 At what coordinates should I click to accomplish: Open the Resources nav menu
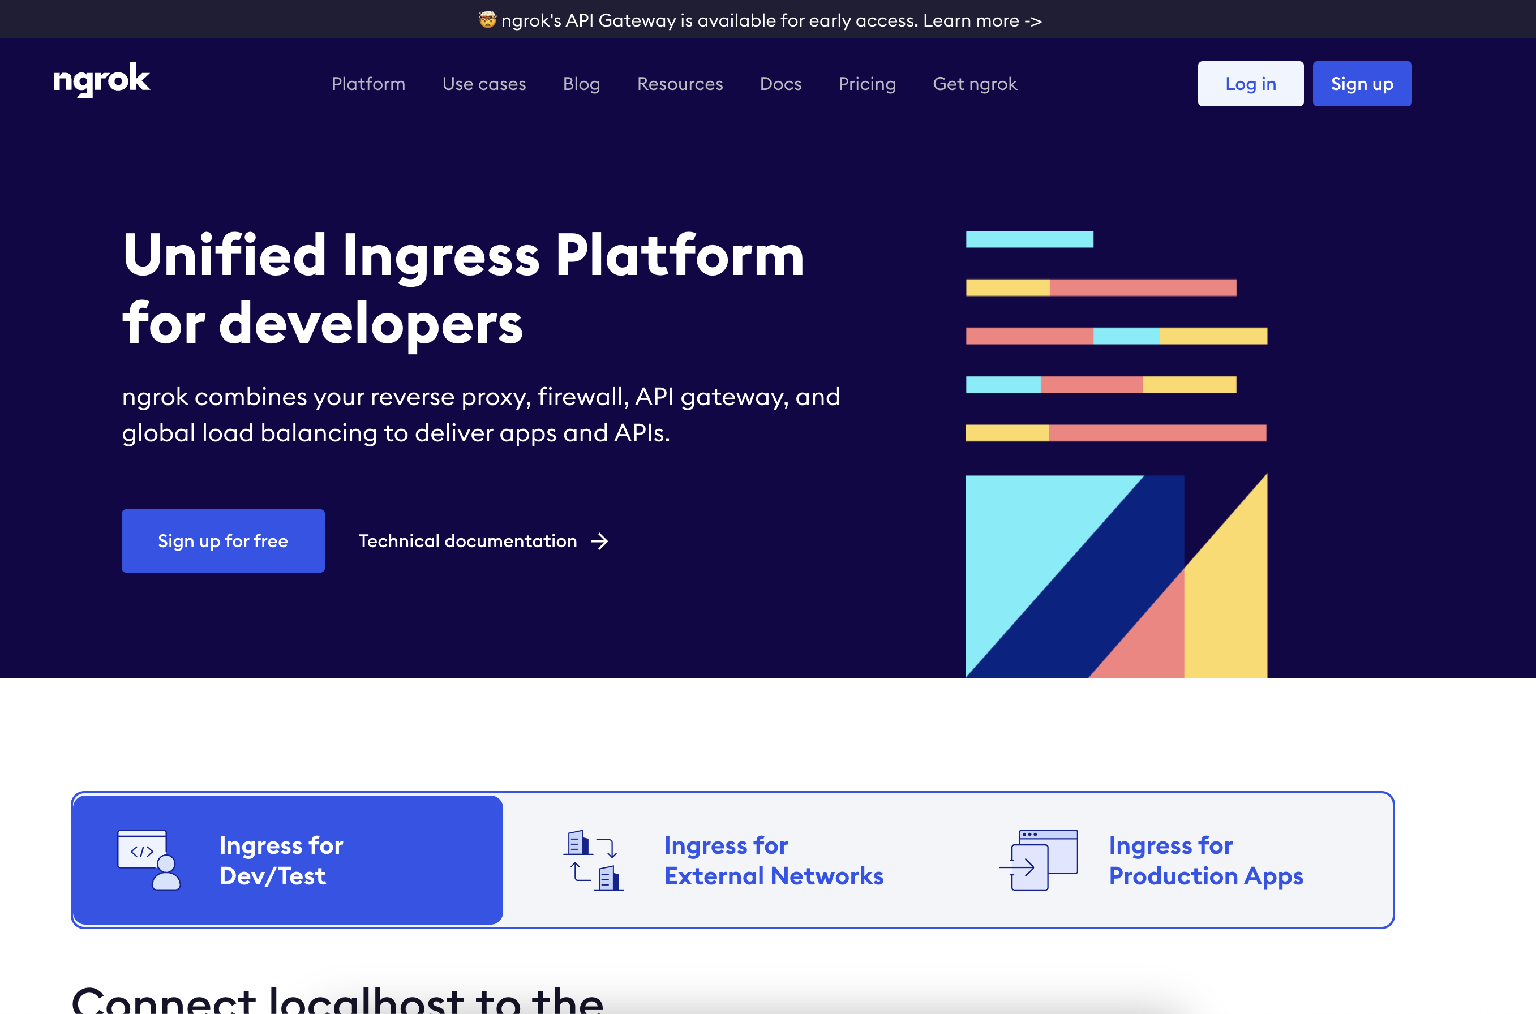point(680,84)
